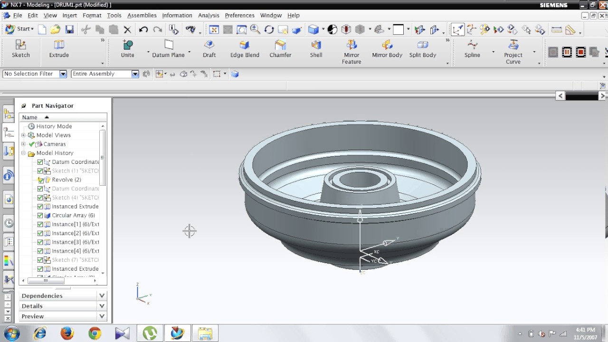Screen dimensions: 608x342
Task: Click the WCS display toggle icon
Action: [x=457, y=29]
